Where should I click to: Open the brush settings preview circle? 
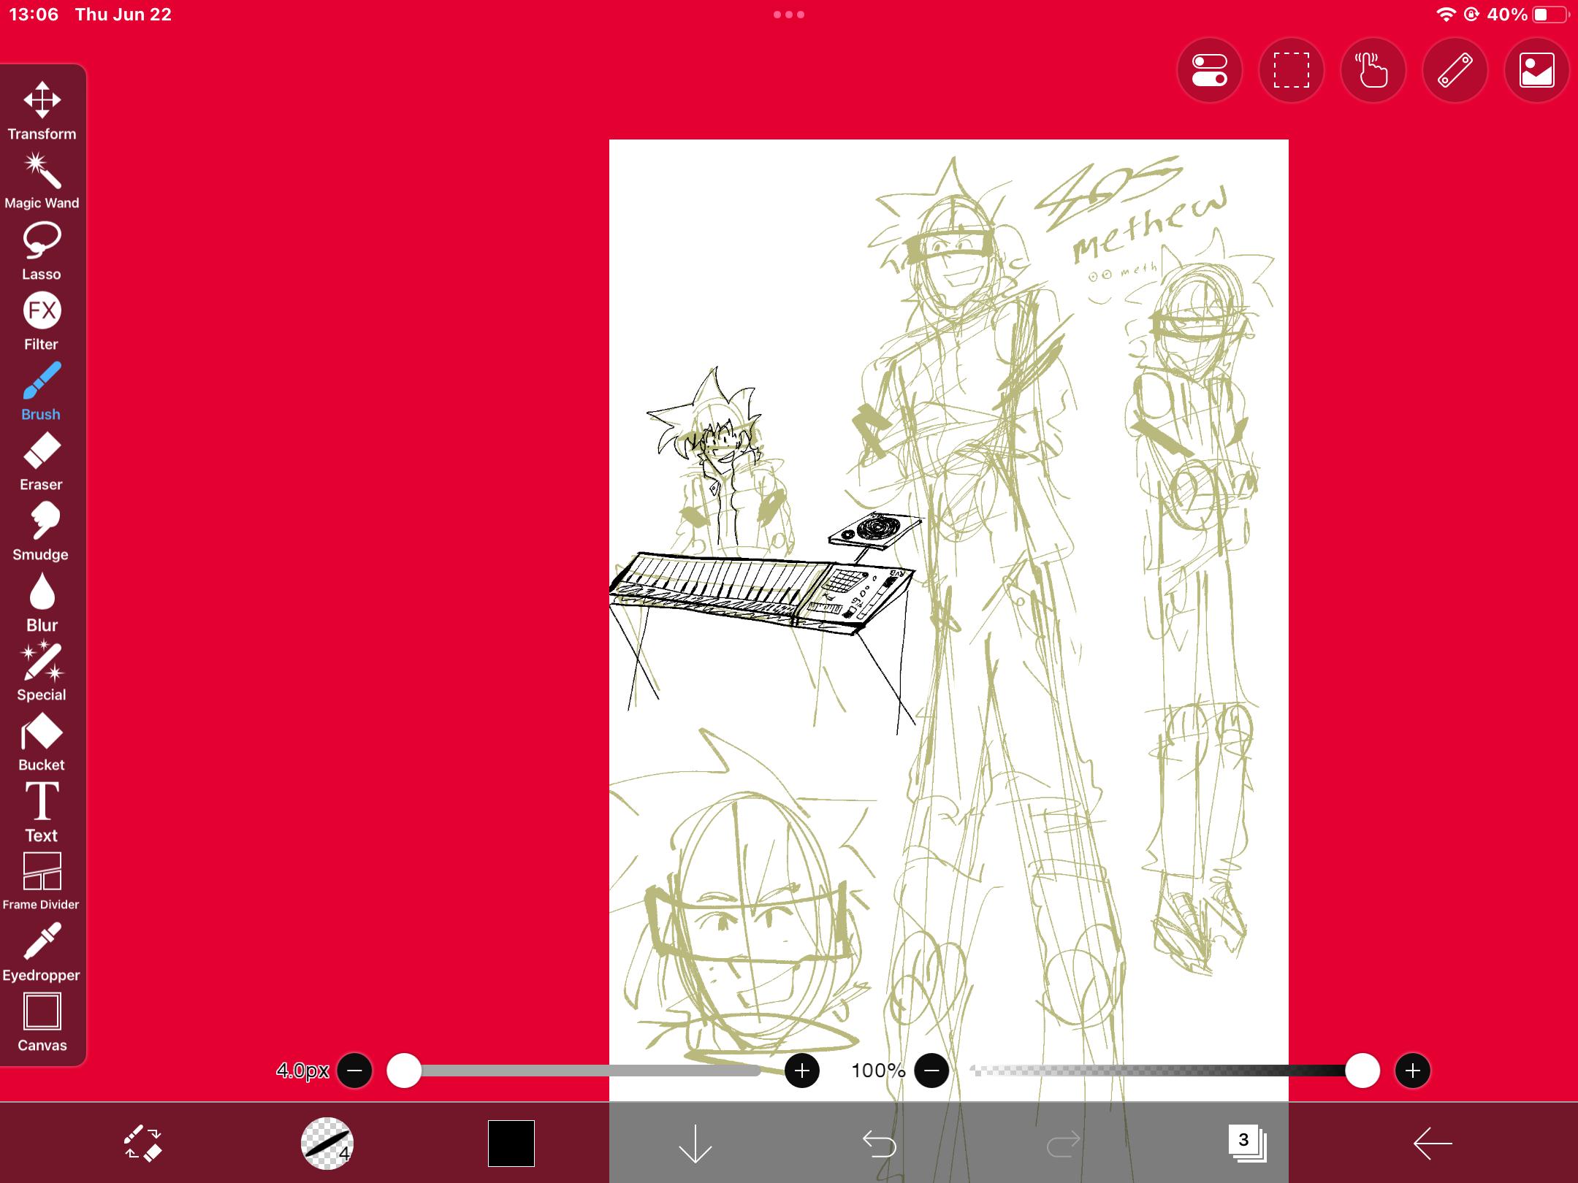327,1144
